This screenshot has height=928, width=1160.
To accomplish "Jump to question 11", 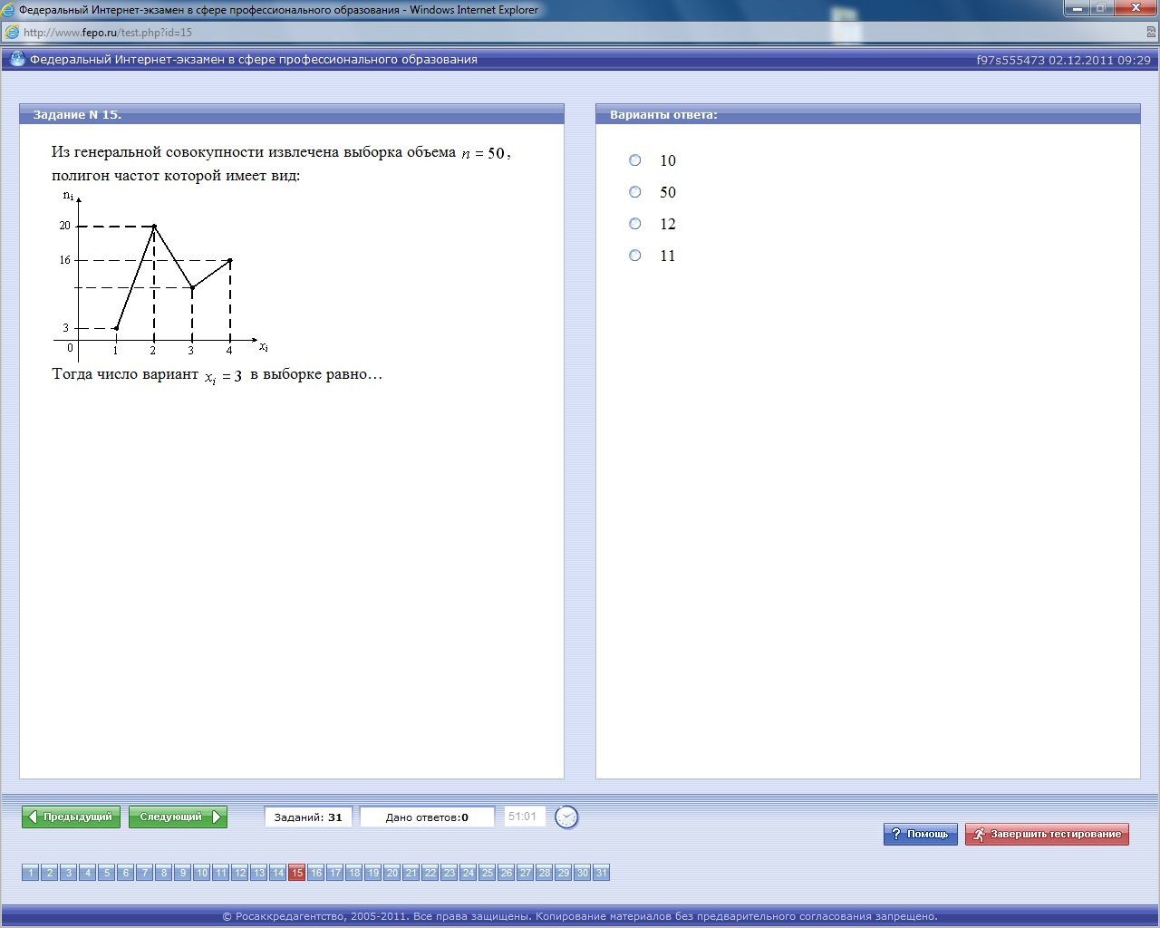I will pyautogui.click(x=221, y=873).
